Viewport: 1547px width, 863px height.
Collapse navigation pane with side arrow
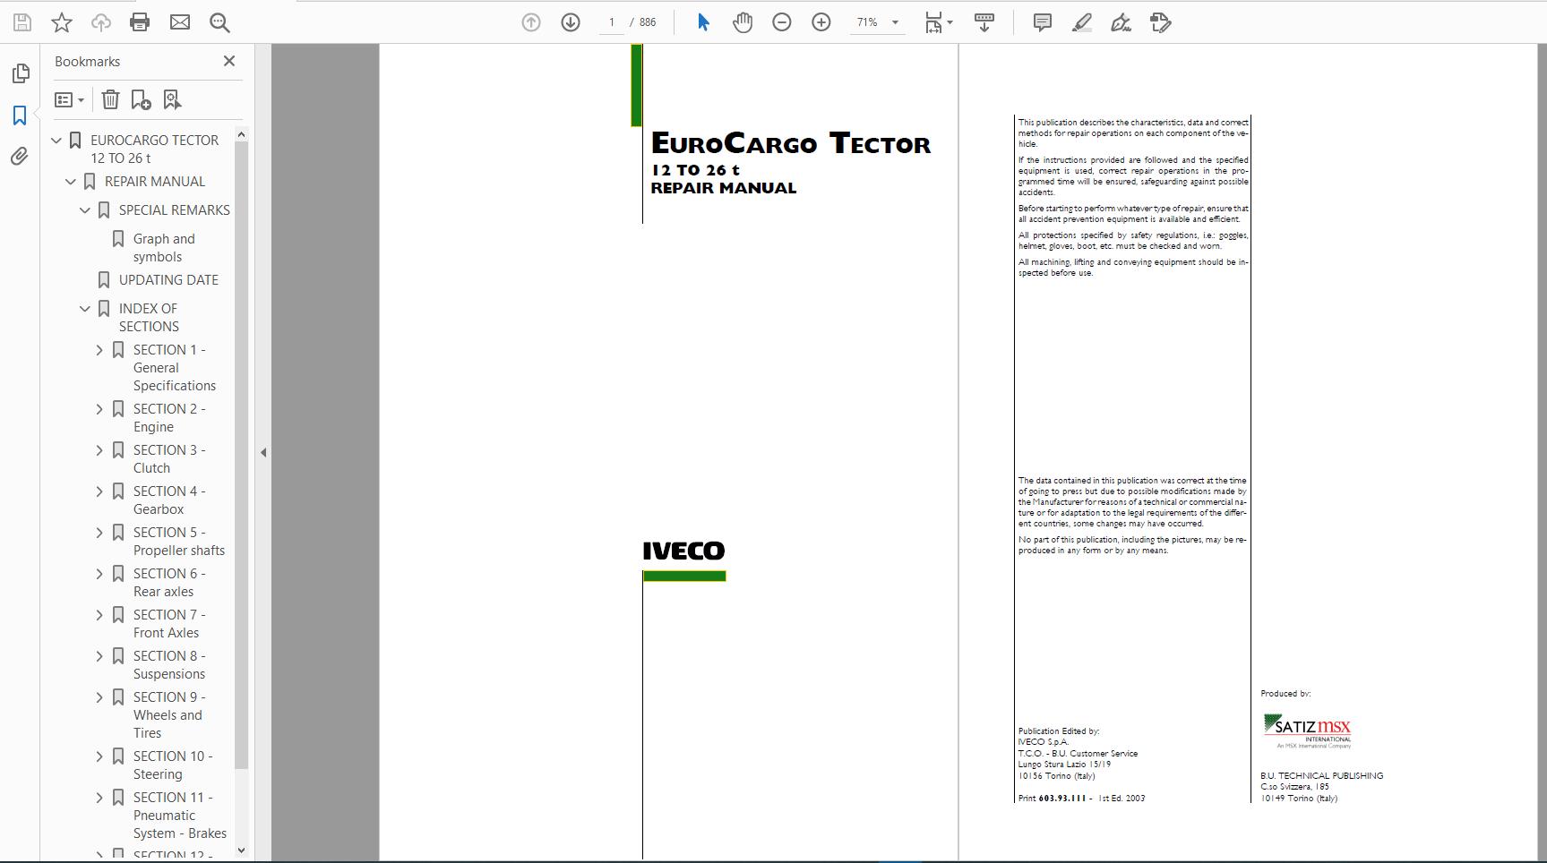coord(263,452)
